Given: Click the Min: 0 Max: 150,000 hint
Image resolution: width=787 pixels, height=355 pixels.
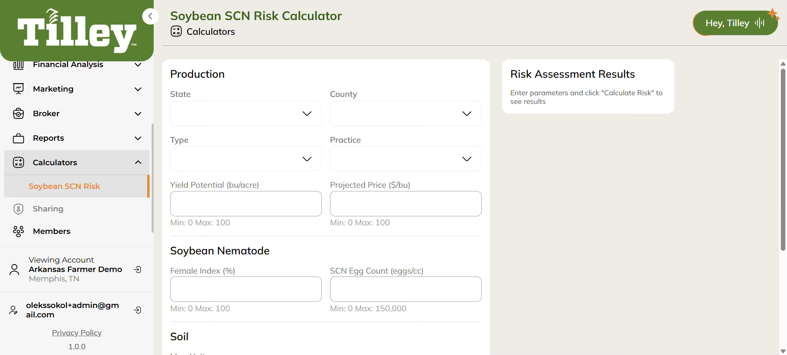Looking at the screenshot, I should (368, 308).
